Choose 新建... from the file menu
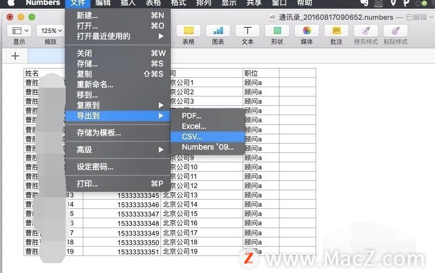 click(x=118, y=15)
